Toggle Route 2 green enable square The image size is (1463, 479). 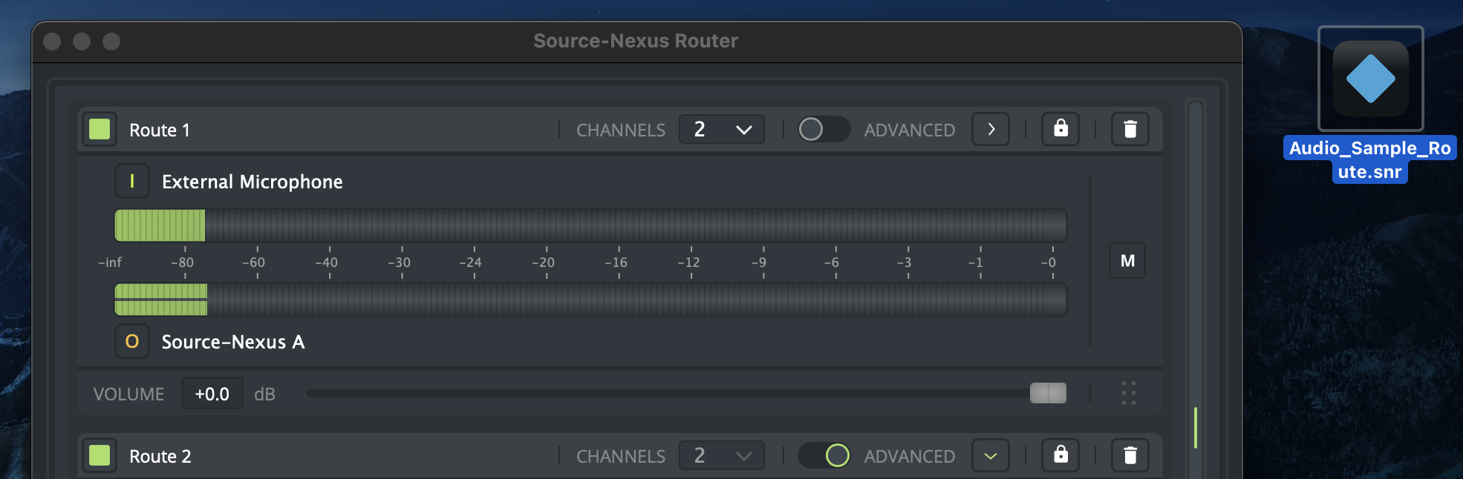(x=100, y=455)
